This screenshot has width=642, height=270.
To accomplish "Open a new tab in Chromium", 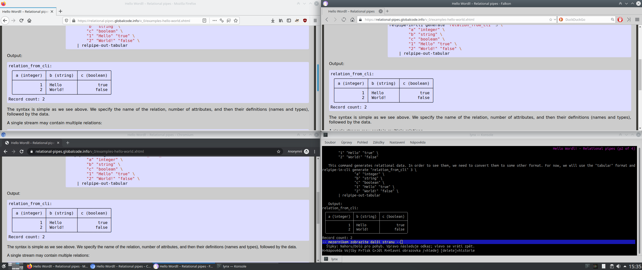I will (x=68, y=143).
